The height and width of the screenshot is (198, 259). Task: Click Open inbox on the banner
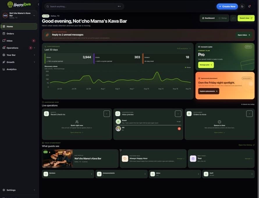pyautogui.click(x=244, y=35)
